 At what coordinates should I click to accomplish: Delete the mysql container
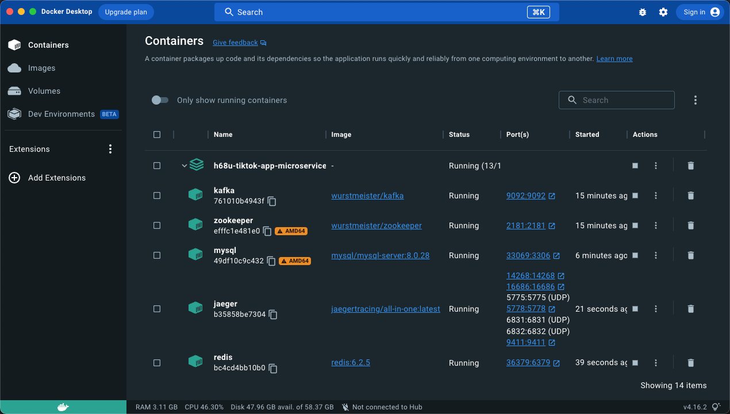[x=691, y=255]
